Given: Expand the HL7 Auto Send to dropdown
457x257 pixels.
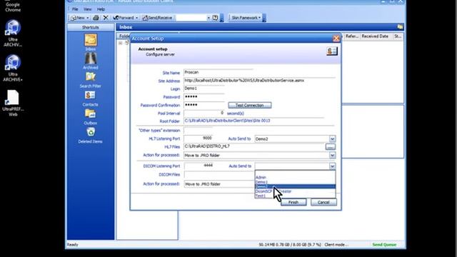Looking at the screenshot, I should [x=332, y=139].
